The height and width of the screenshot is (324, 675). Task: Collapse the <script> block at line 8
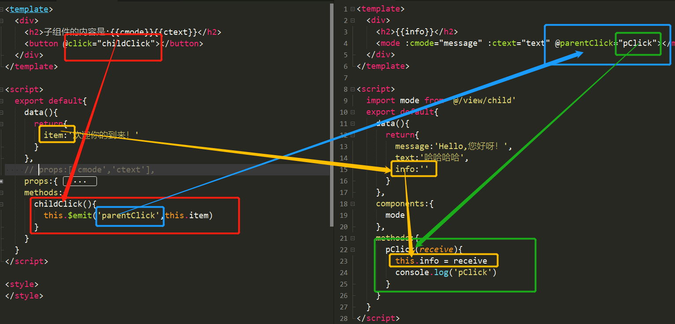point(353,89)
